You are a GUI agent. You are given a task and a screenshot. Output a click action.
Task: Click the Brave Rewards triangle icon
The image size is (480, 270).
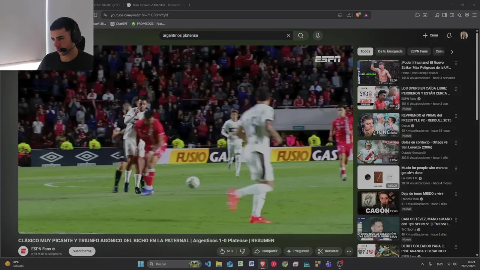[366, 15]
